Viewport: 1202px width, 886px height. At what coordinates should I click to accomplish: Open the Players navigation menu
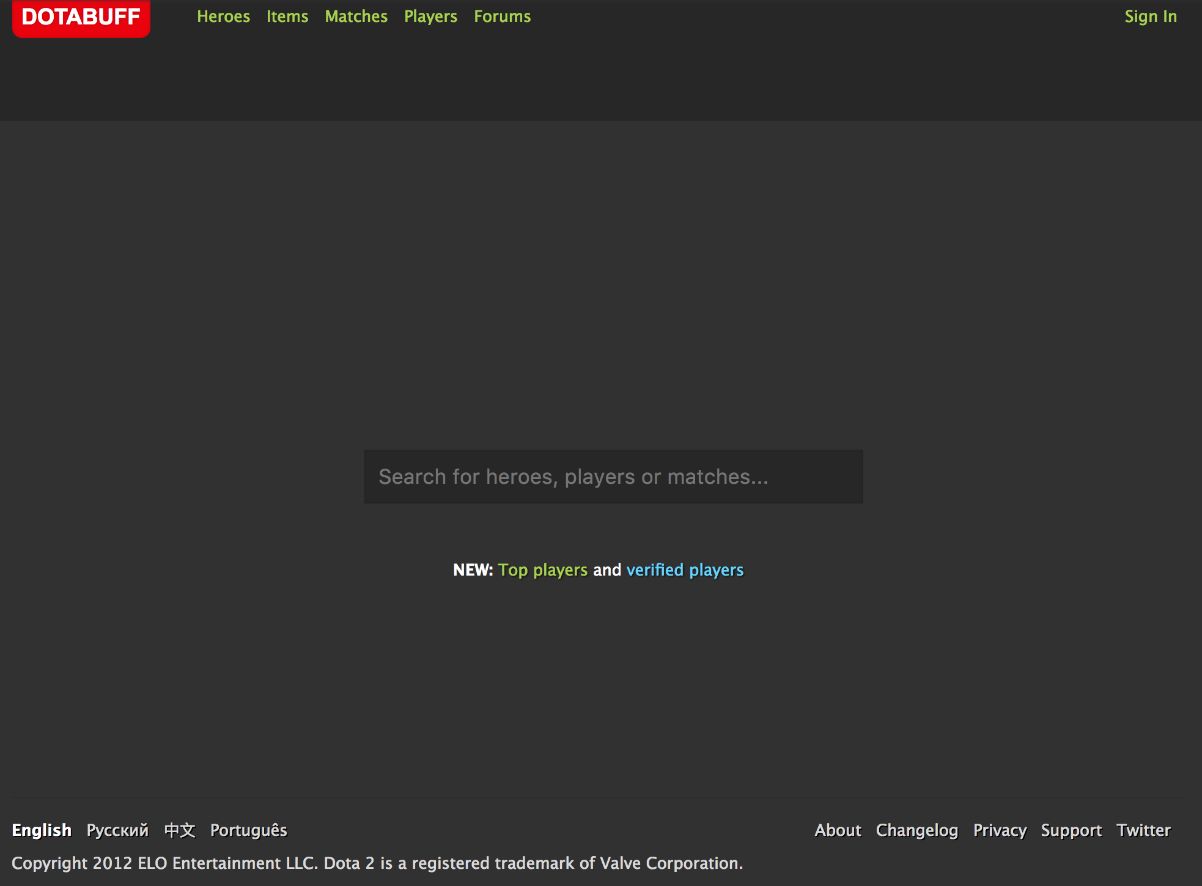tap(430, 16)
